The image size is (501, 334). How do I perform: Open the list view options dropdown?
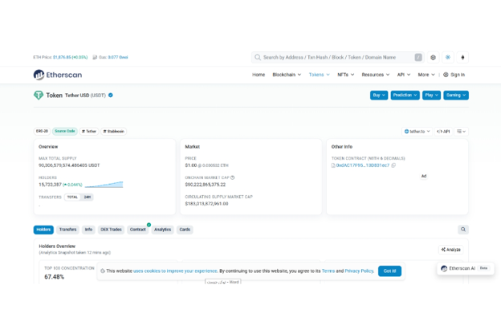click(x=461, y=132)
